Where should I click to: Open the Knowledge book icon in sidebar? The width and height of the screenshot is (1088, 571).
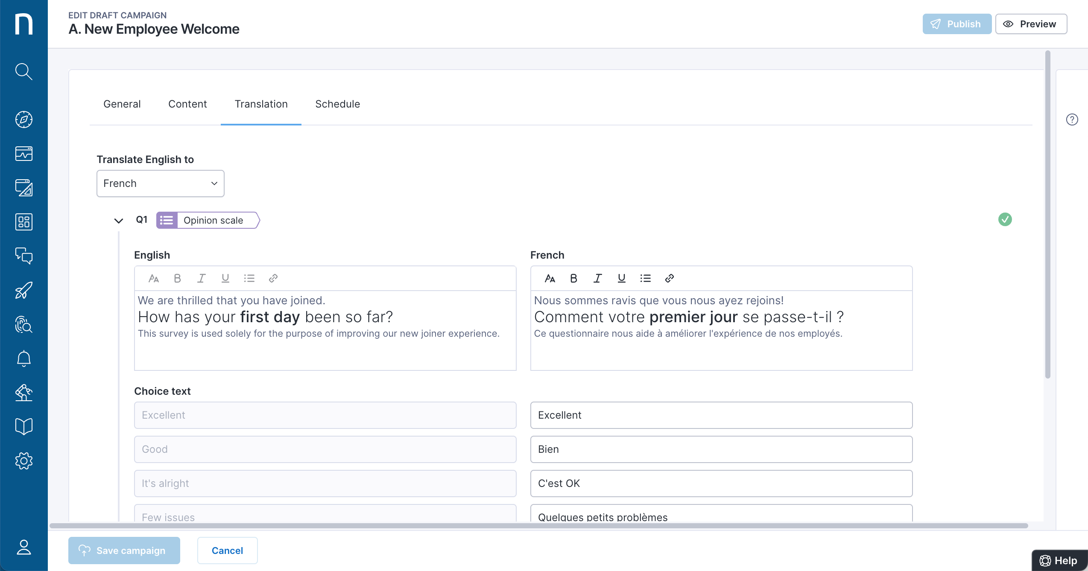tap(24, 426)
